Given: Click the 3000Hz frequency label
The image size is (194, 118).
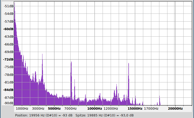Looking at the screenshot, I should click(38, 109).
